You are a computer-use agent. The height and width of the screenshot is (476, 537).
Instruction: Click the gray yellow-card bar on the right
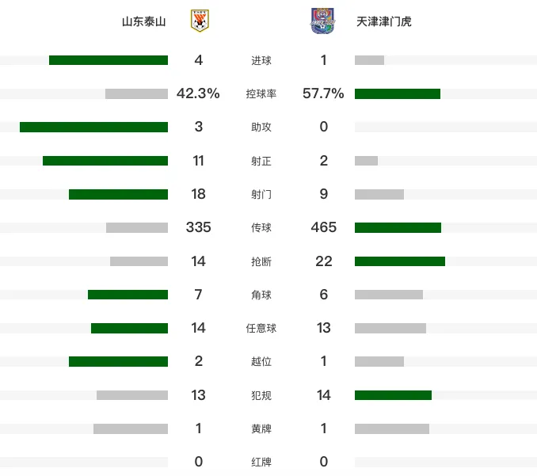pyautogui.click(x=392, y=428)
